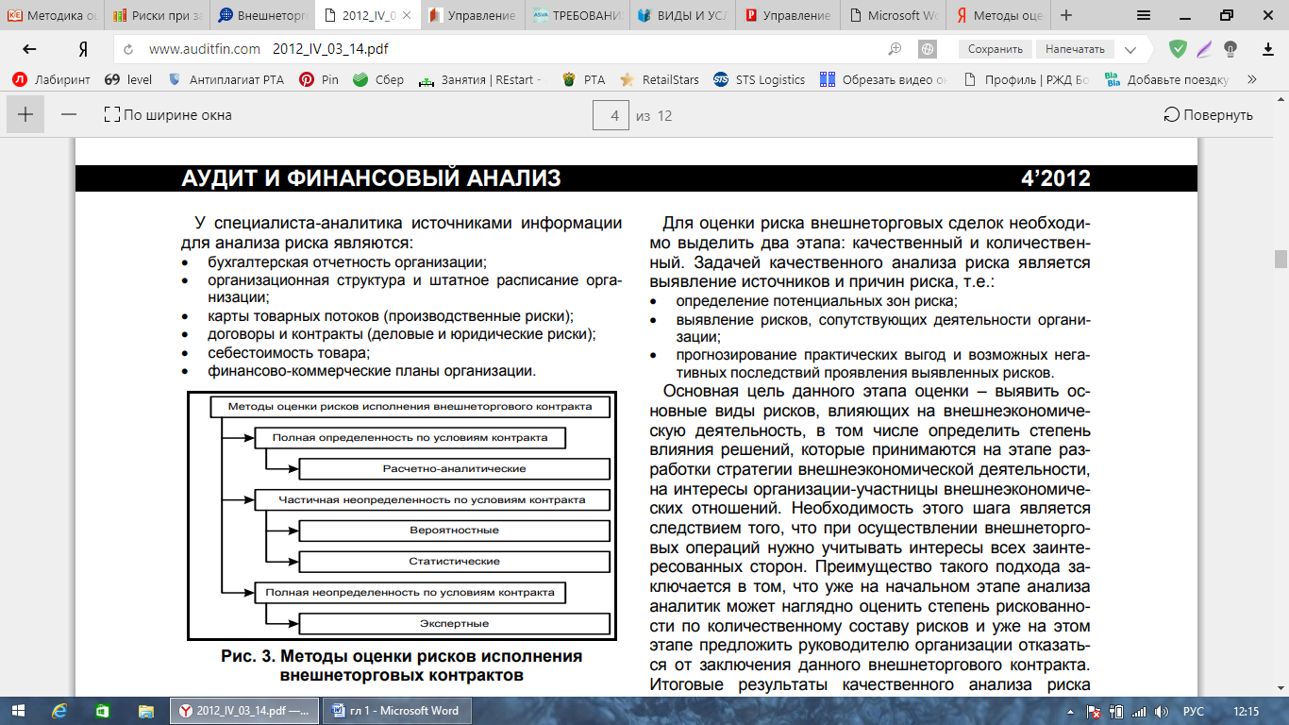Expand the chevron next to Напечатать

(1130, 49)
